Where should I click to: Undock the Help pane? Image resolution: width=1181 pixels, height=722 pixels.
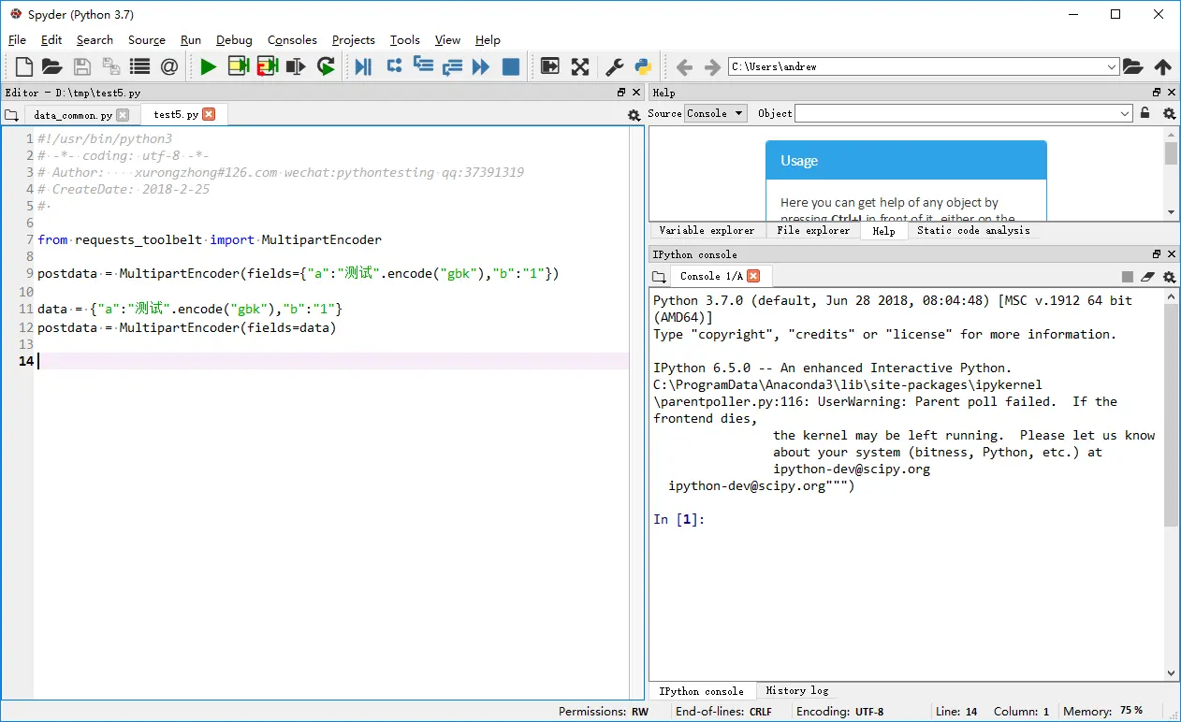coord(1157,93)
